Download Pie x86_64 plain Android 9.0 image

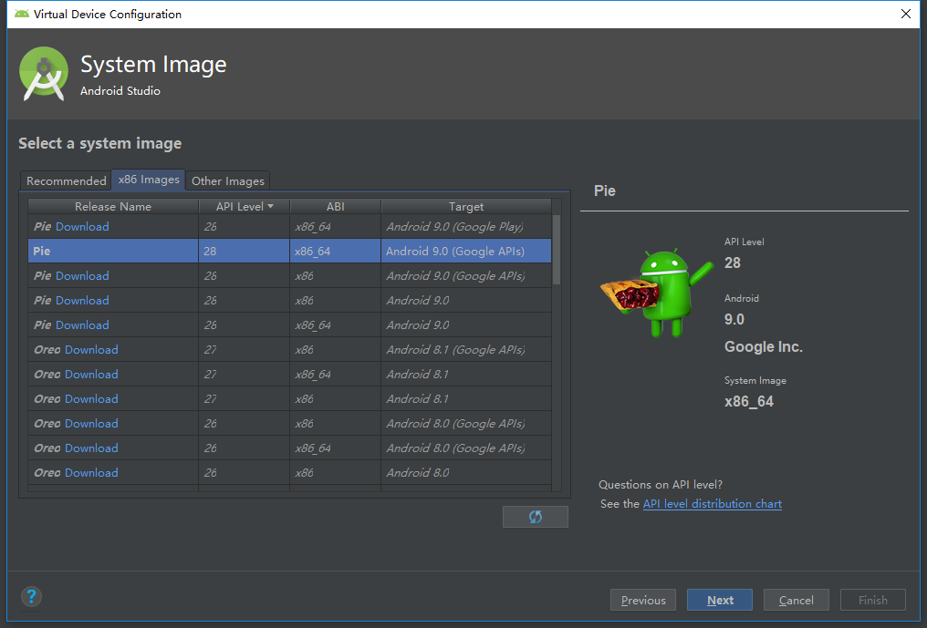click(82, 324)
